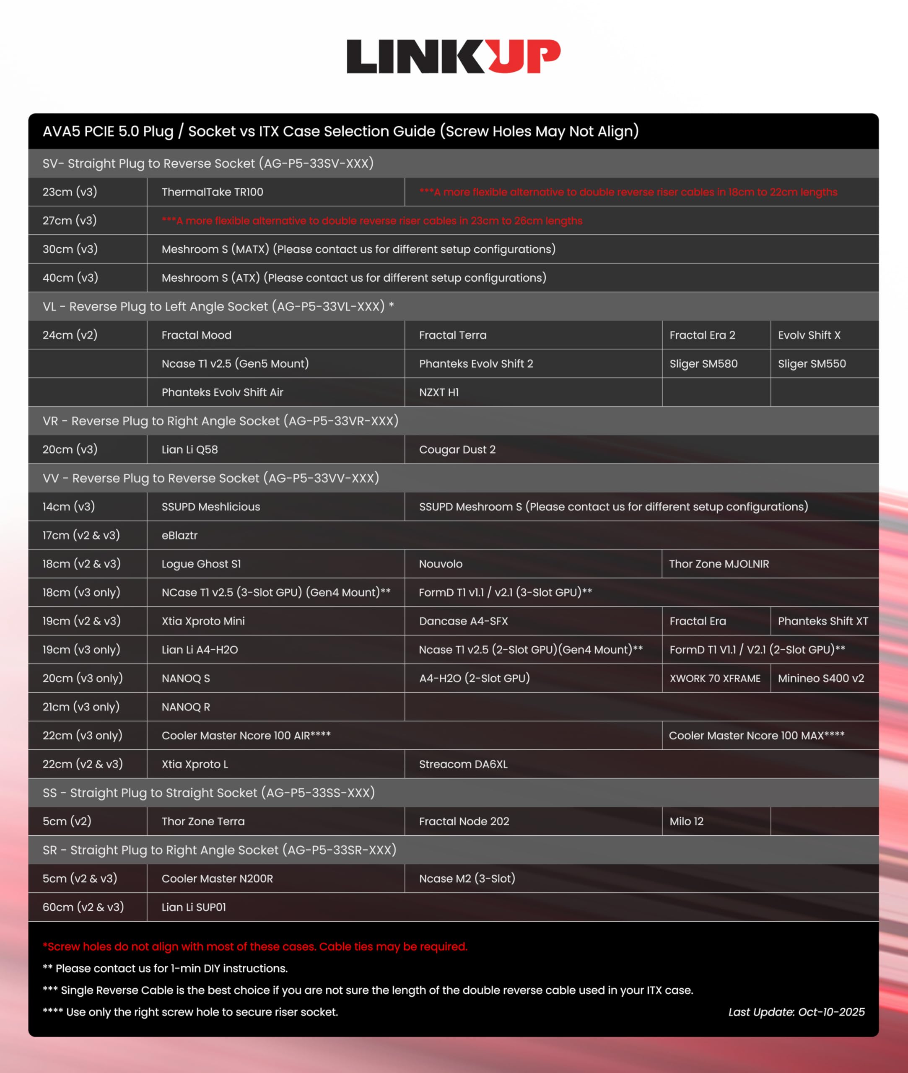Click the Lian Li Q58 cell

[x=189, y=449]
